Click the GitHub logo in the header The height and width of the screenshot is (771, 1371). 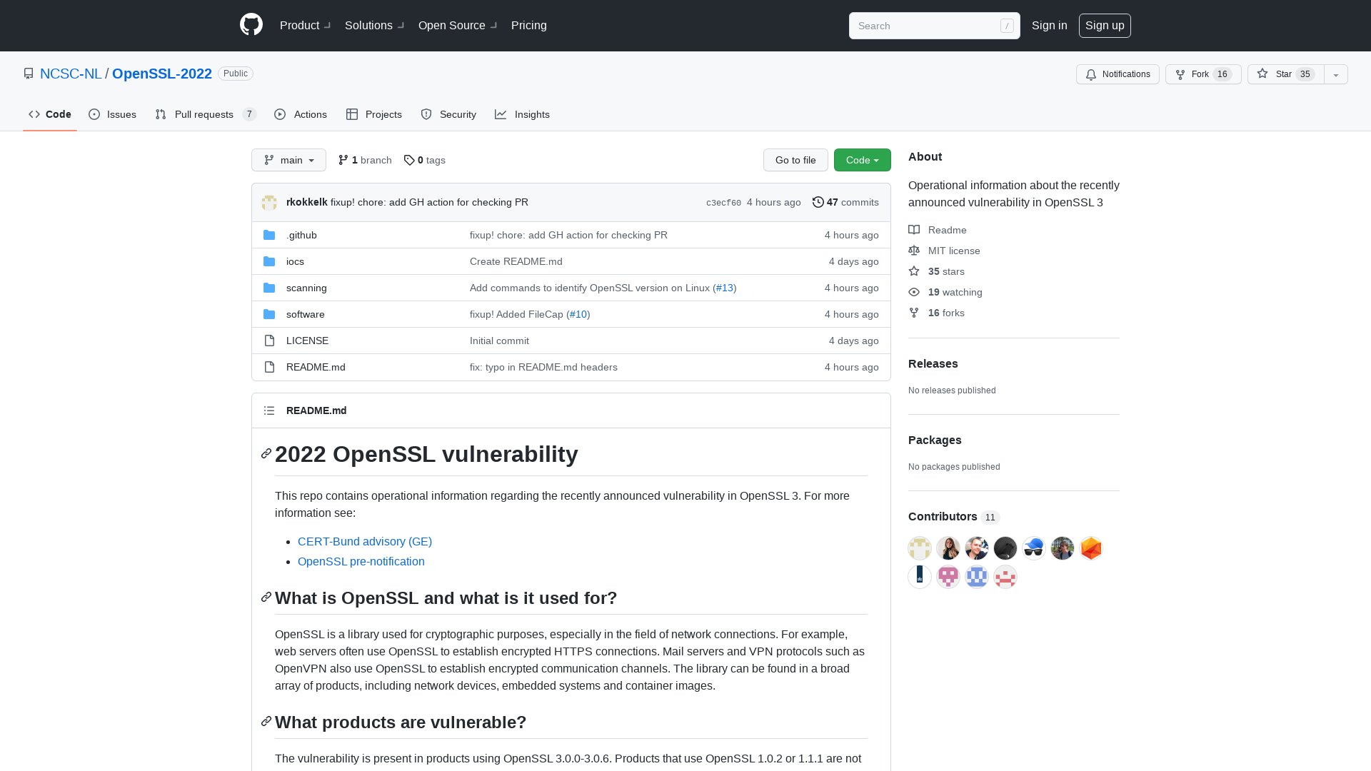coord(251,25)
